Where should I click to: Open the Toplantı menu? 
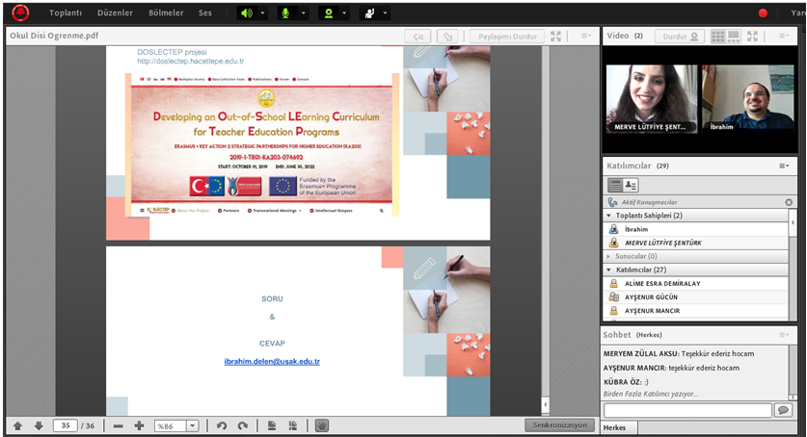[67, 13]
